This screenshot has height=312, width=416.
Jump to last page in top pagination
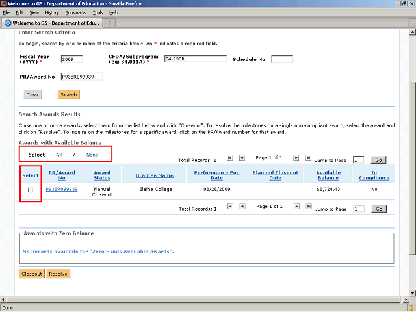(x=309, y=157)
